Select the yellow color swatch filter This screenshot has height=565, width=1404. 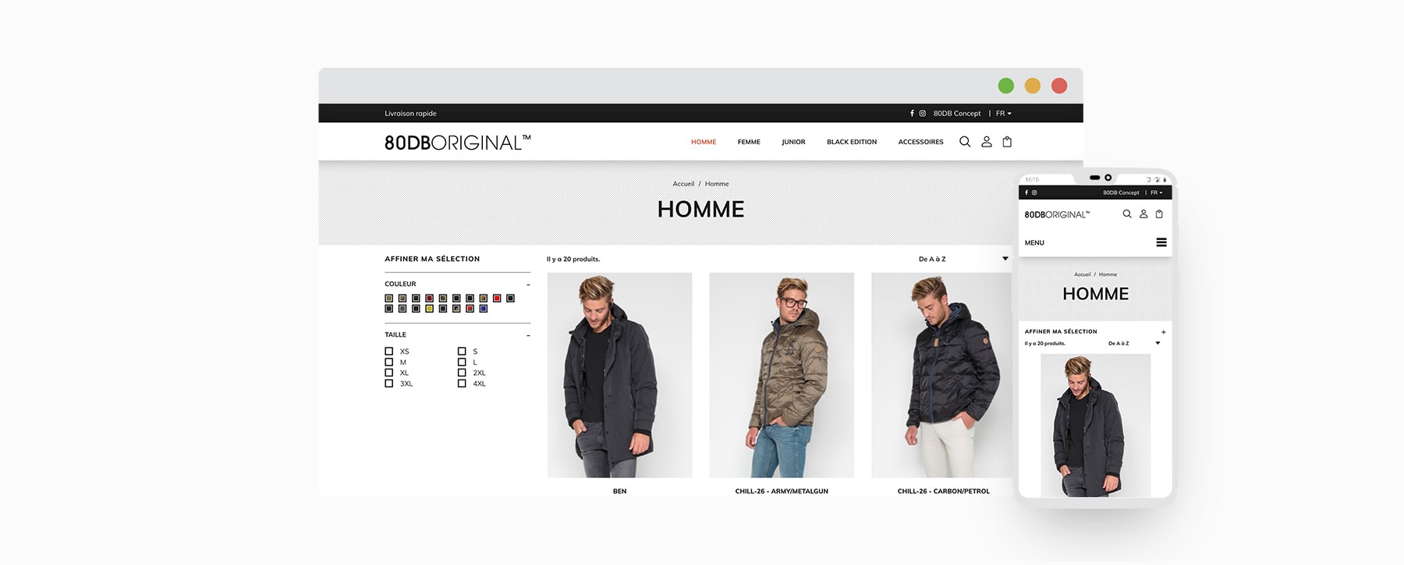(430, 309)
